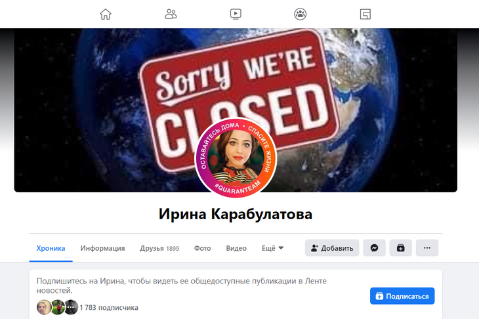Select the Видео tab
479x319 pixels.
pos(236,248)
